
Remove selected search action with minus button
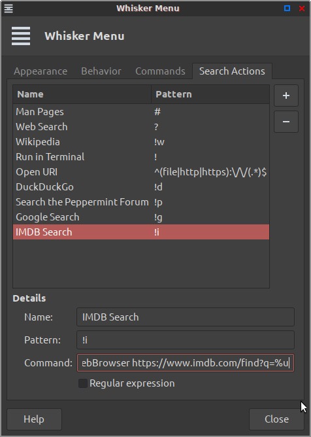pos(286,122)
